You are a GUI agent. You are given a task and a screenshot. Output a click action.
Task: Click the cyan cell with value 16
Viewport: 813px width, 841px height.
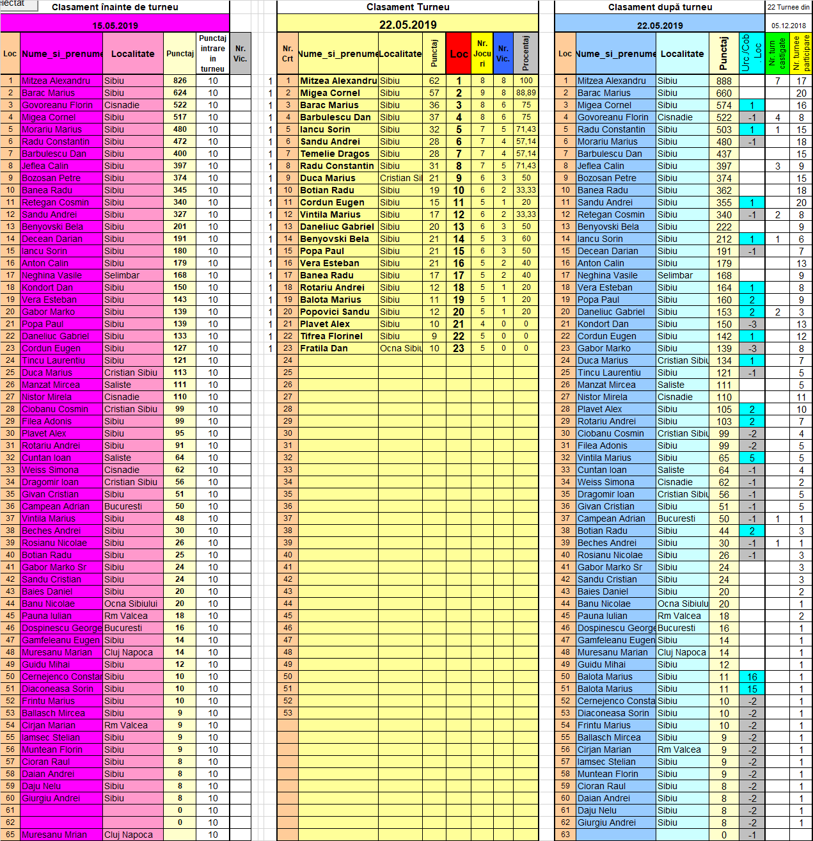(752, 677)
